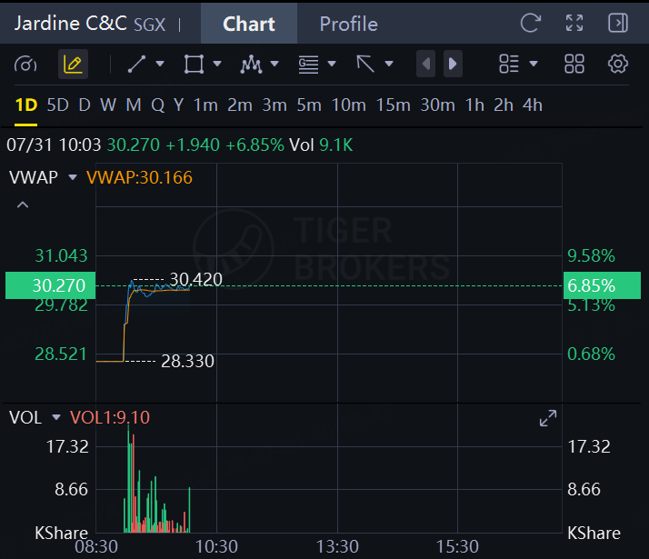Expand wave pattern tool dropdown
649x559 pixels.
coord(275,64)
